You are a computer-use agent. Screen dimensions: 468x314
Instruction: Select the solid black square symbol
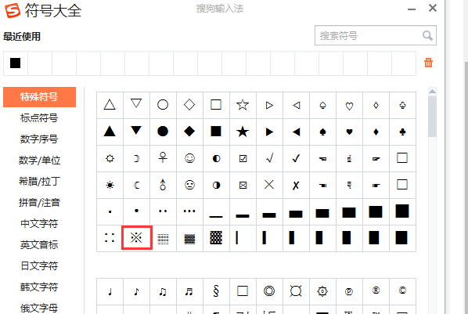point(216,132)
